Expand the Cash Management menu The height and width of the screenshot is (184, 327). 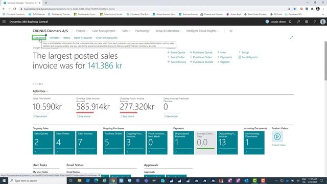point(105,31)
